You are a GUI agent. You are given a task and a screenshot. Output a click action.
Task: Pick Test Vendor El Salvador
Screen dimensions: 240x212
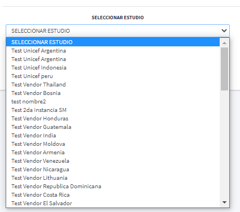pyautogui.click(x=113, y=203)
